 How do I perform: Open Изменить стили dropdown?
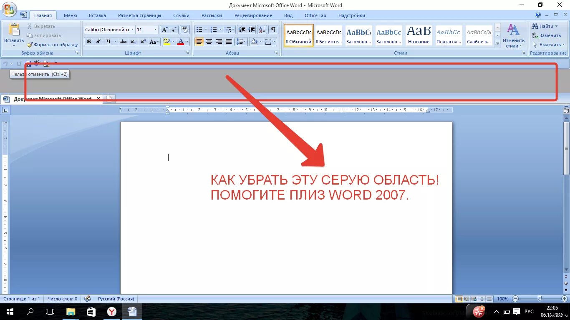[x=513, y=35]
